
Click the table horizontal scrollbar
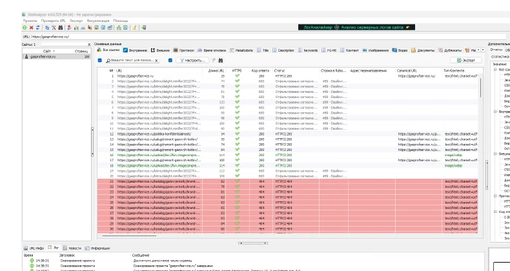pos(129,236)
